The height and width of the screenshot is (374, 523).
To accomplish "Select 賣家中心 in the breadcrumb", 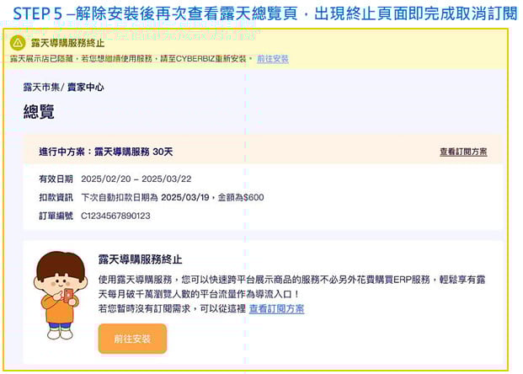I will [86, 87].
